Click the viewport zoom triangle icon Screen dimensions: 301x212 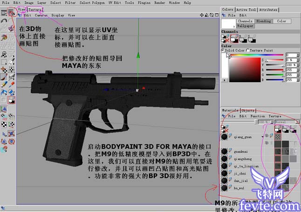206,15
